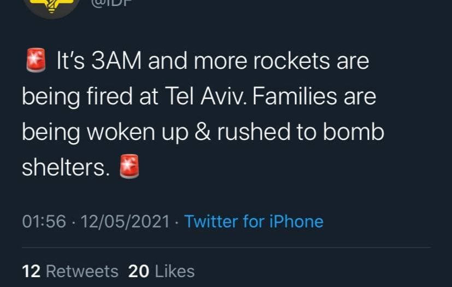View the Likes list

(x=175, y=271)
